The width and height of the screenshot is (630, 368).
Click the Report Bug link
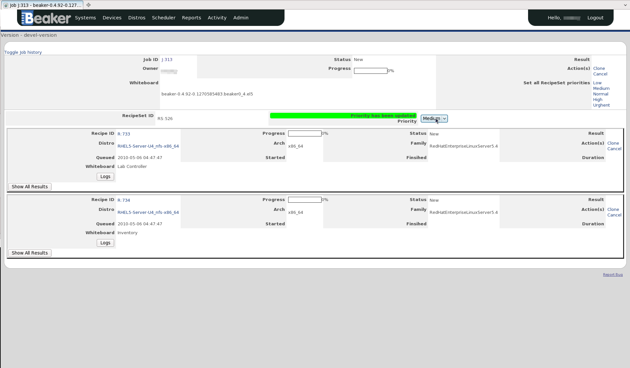point(613,275)
